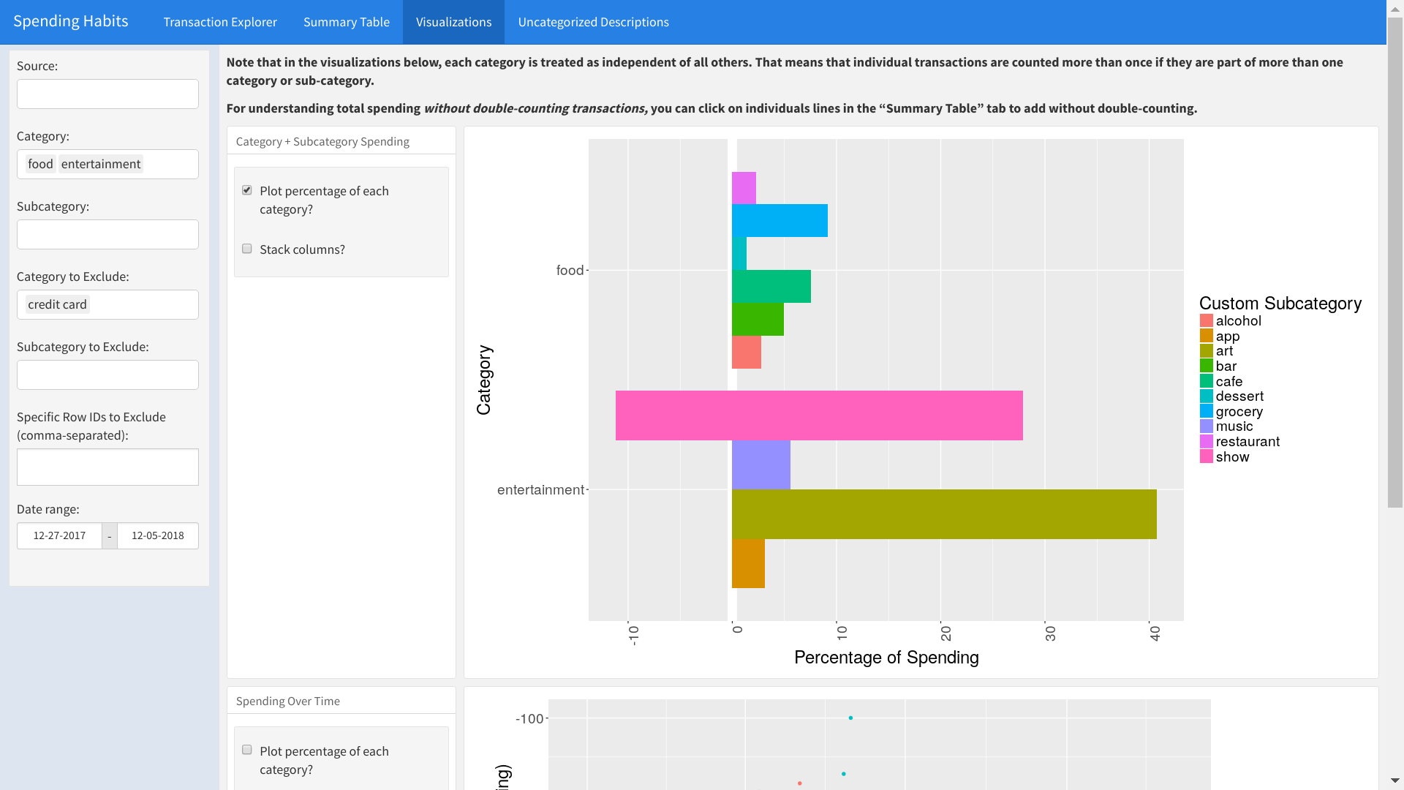Click the orange app bar for entertainment
Viewport: 1404px width, 790px height.
point(748,563)
